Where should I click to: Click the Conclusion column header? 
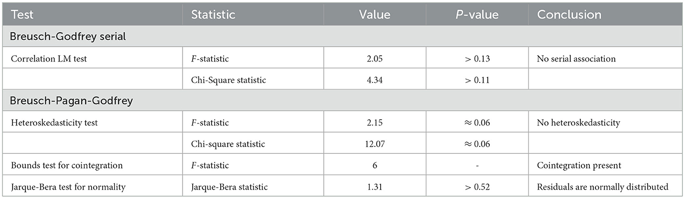569,15
